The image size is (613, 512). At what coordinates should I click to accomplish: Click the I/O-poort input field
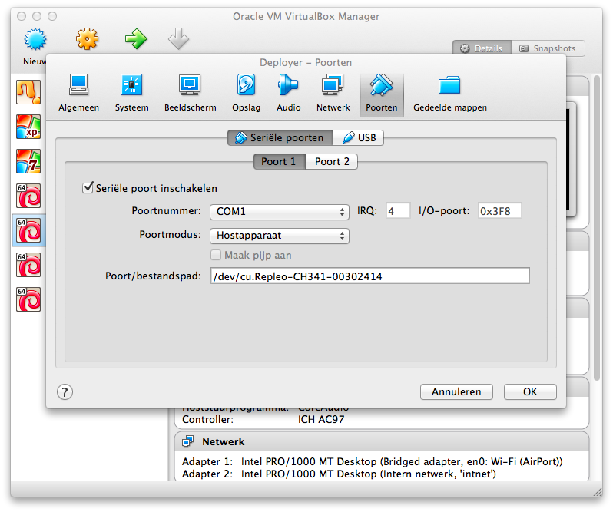pyautogui.click(x=499, y=211)
